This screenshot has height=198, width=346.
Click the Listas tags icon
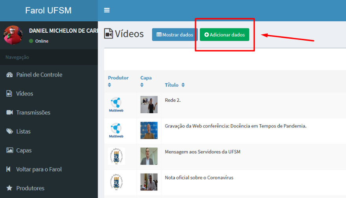(9, 132)
